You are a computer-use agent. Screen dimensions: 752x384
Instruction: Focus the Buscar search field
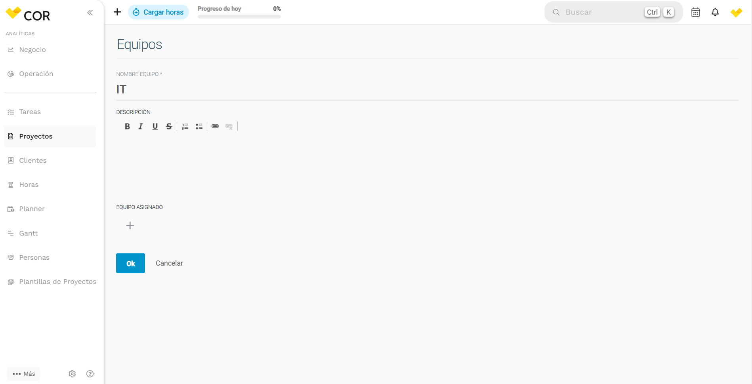[613, 12]
